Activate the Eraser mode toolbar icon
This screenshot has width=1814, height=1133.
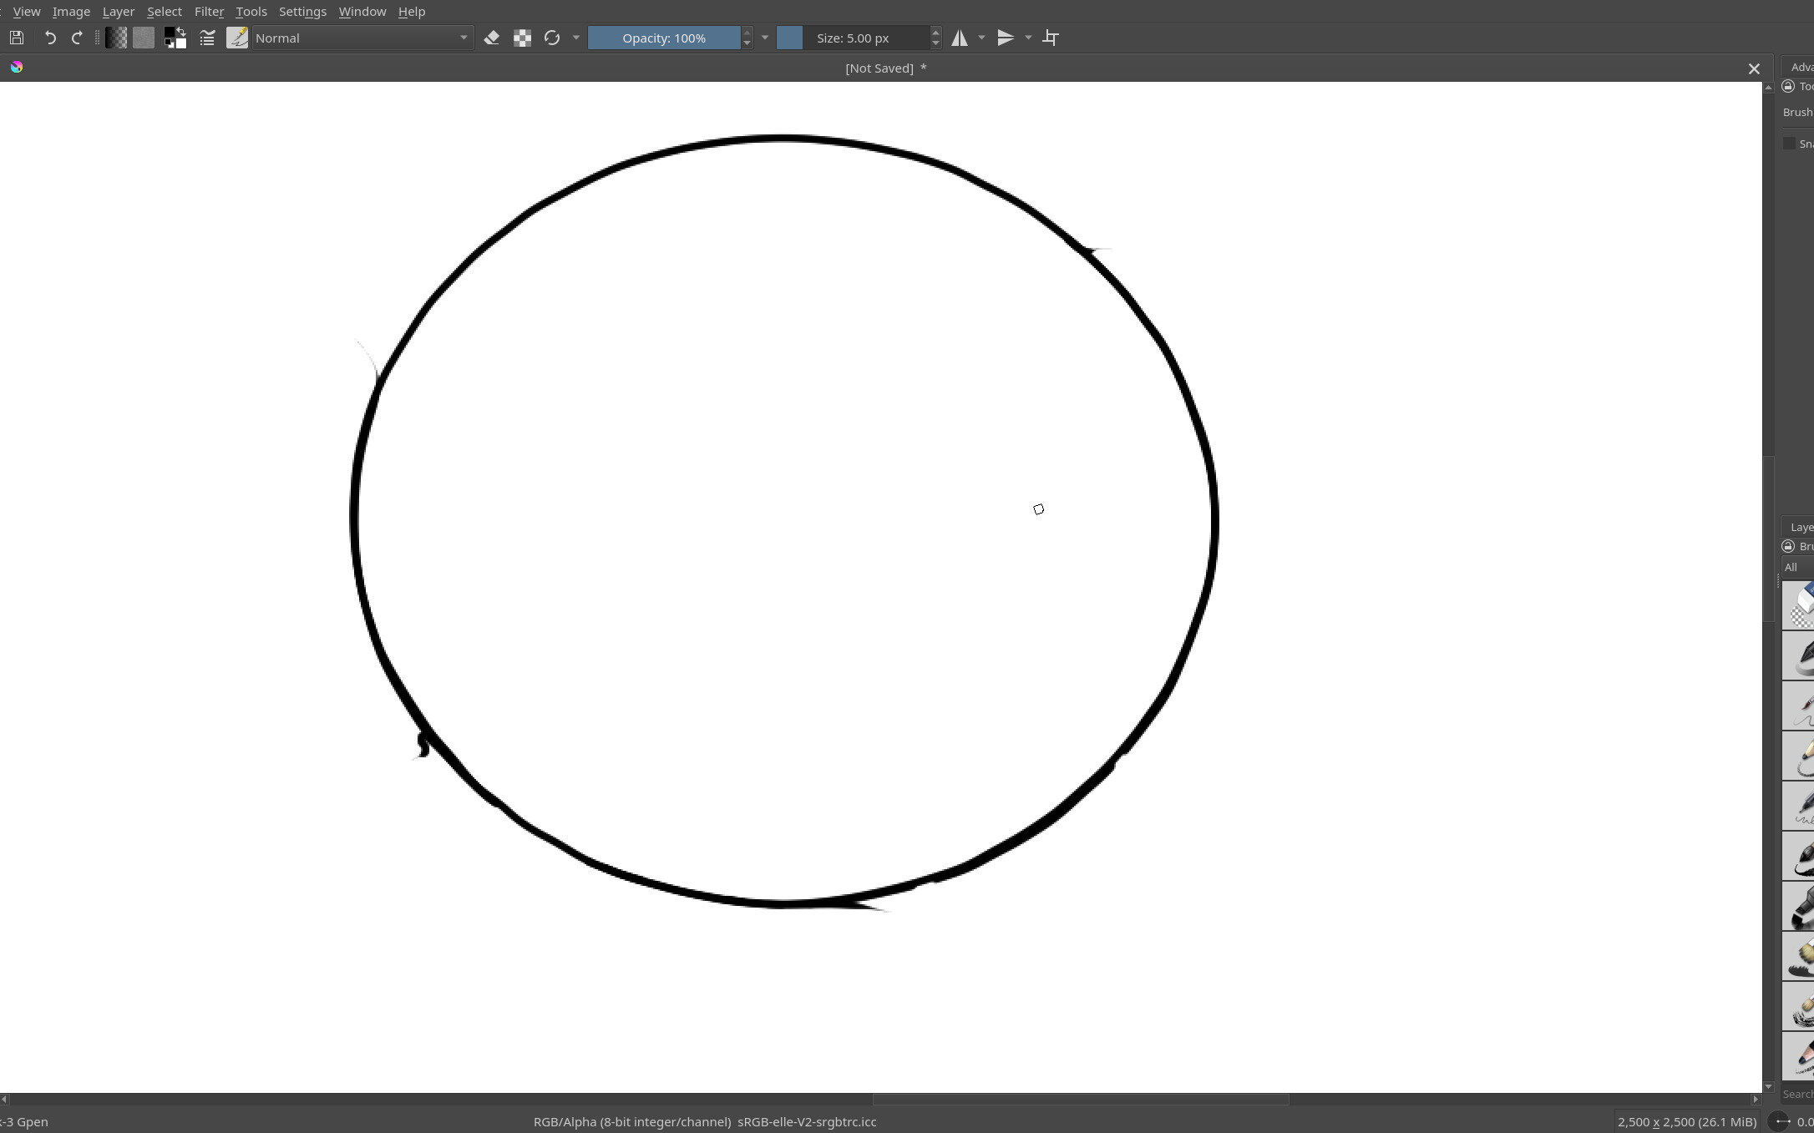coord(492,38)
